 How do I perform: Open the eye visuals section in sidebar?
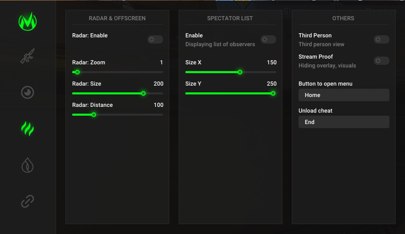28,92
